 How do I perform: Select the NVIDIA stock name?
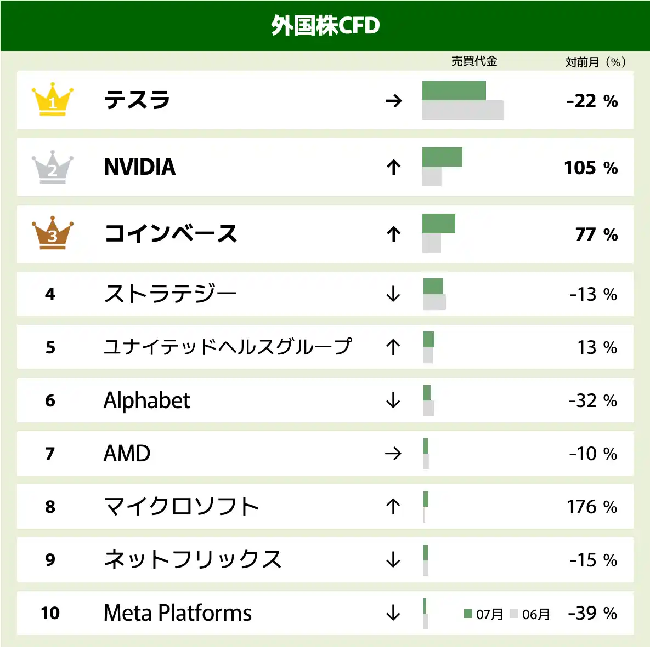pos(140,167)
